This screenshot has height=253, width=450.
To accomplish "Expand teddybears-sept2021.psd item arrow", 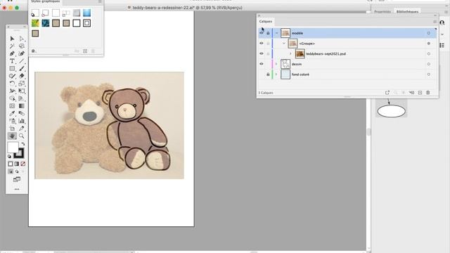I will tap(290, 53).
